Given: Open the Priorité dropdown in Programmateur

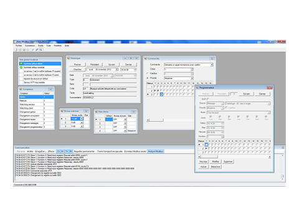Looking at the screenshot, I should pyautogui.click(x=222, y=108).
